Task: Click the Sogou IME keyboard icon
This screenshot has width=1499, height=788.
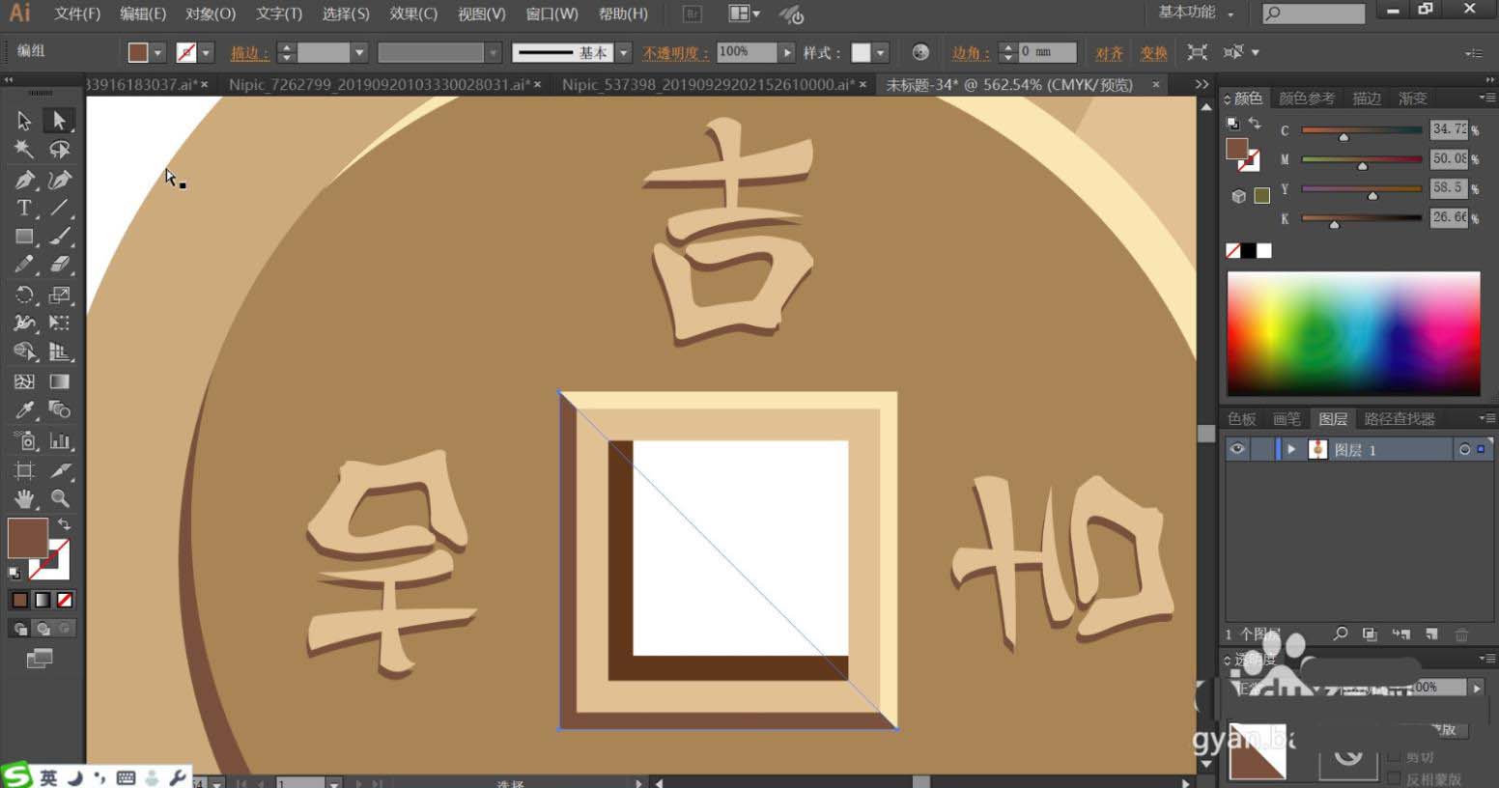Action: pyautogui.click(x=126, y=777)
